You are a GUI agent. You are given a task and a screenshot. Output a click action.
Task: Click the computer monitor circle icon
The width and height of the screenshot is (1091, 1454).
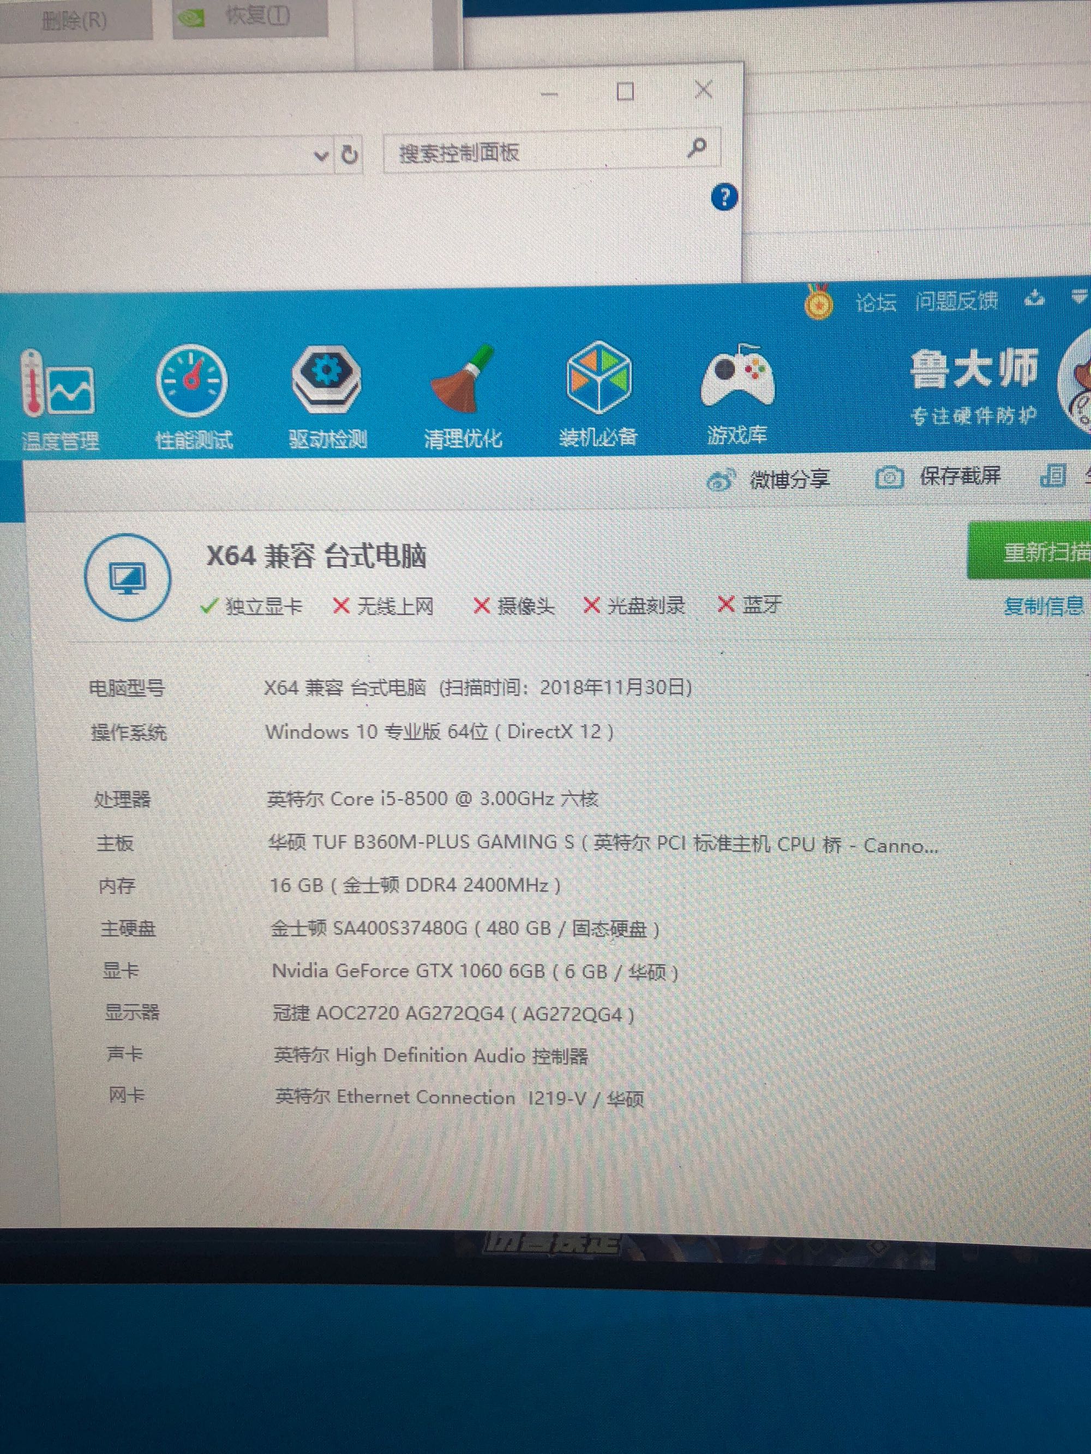coord(128,578)
